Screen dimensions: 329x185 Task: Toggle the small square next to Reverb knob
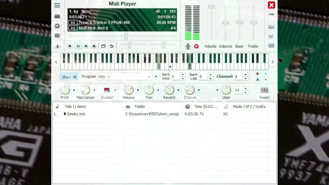tap(178, 90)
